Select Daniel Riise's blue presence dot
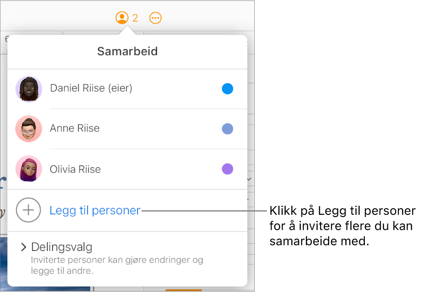Image resolution: width=421 pixels, height=292 pixels. (227, 89)
